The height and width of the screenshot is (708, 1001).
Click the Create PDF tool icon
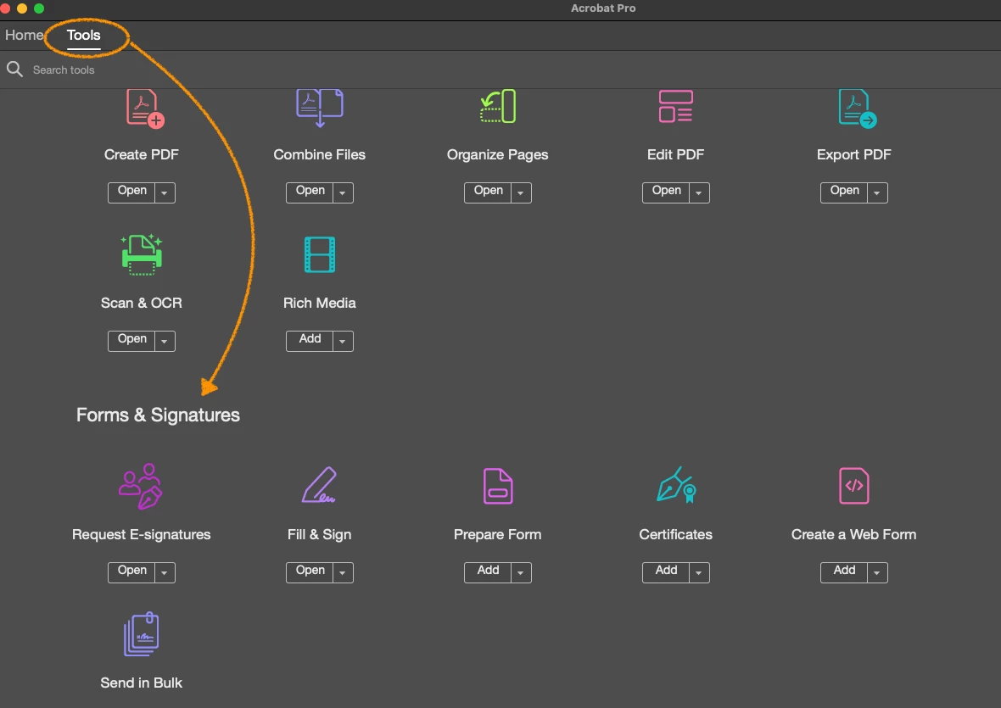click(x=145, y=109)
